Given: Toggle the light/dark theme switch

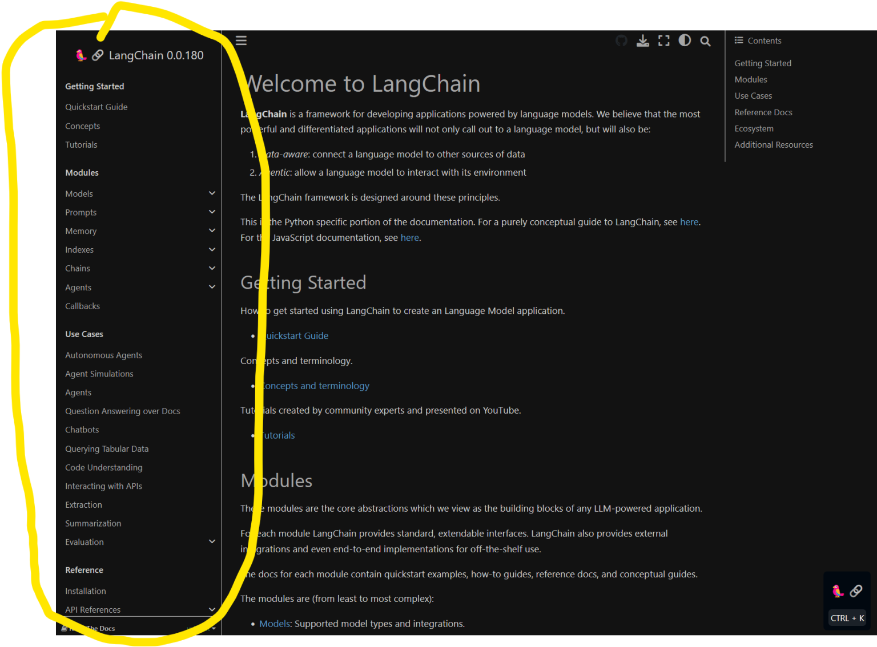Looking at the screenshot, I should (685, 41).
